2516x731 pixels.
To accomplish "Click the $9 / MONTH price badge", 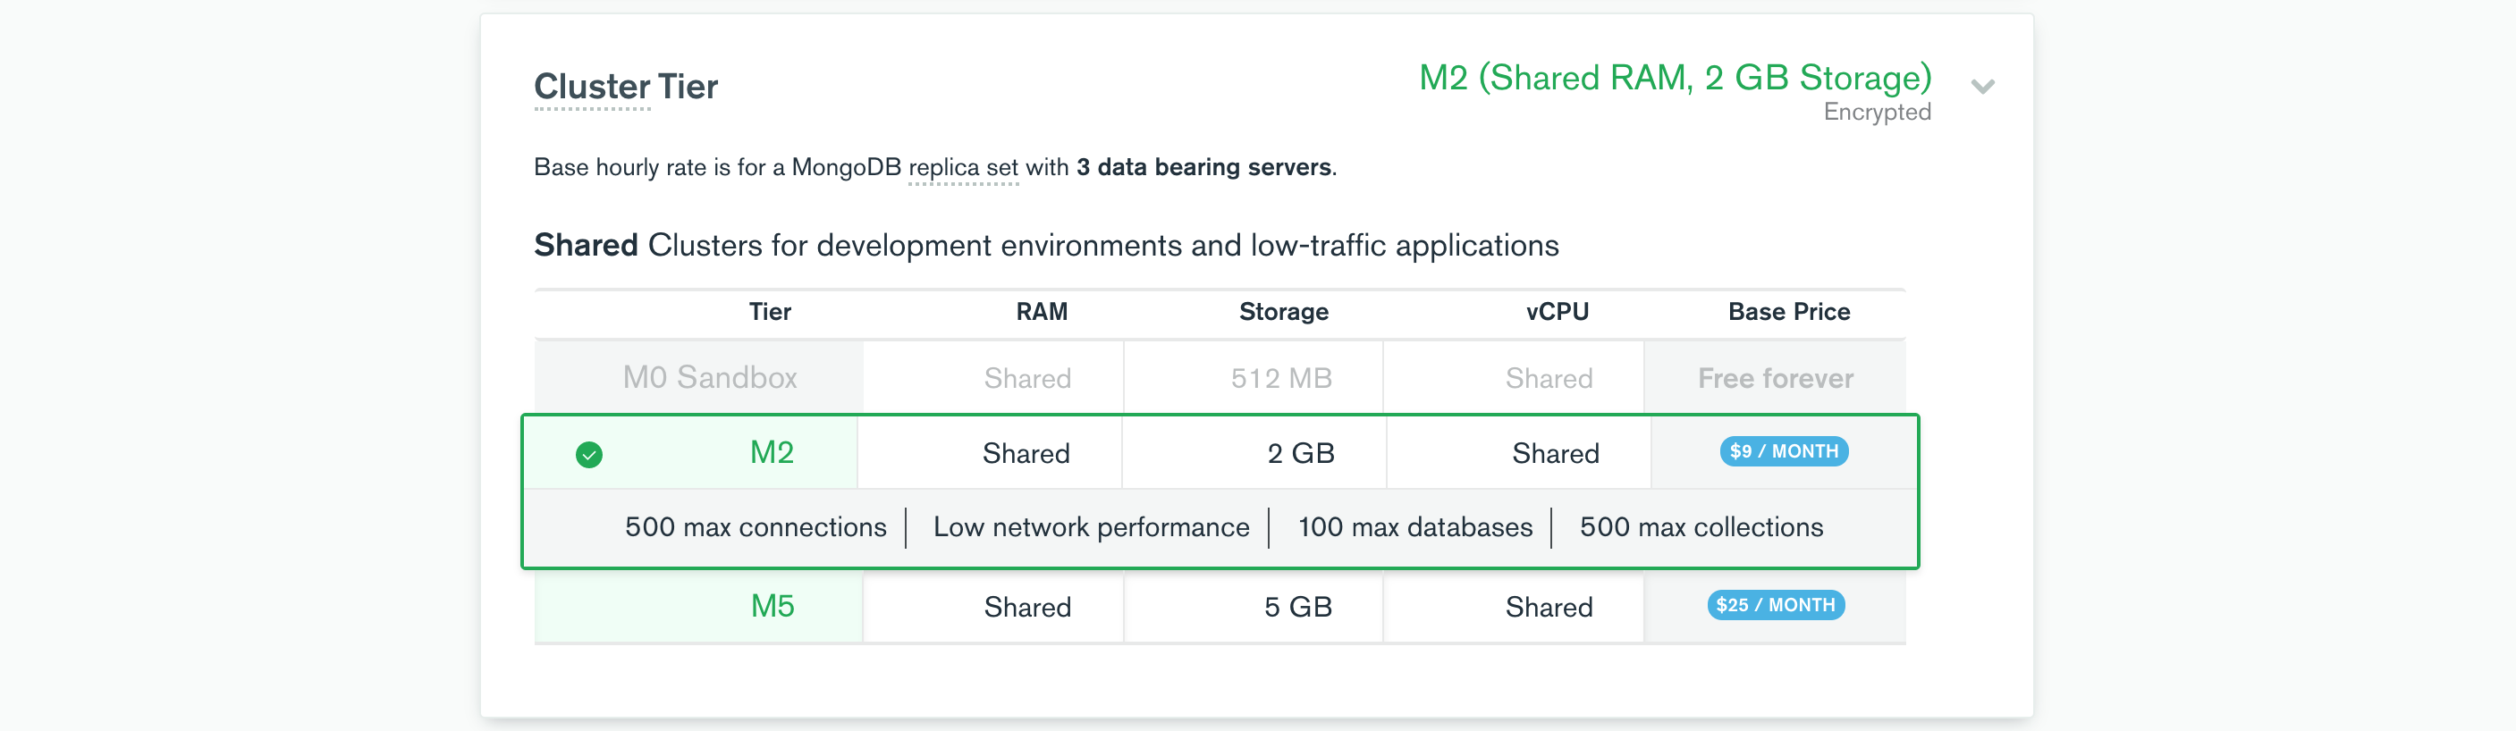I will pyautogui.click(x=1784, y=451).
